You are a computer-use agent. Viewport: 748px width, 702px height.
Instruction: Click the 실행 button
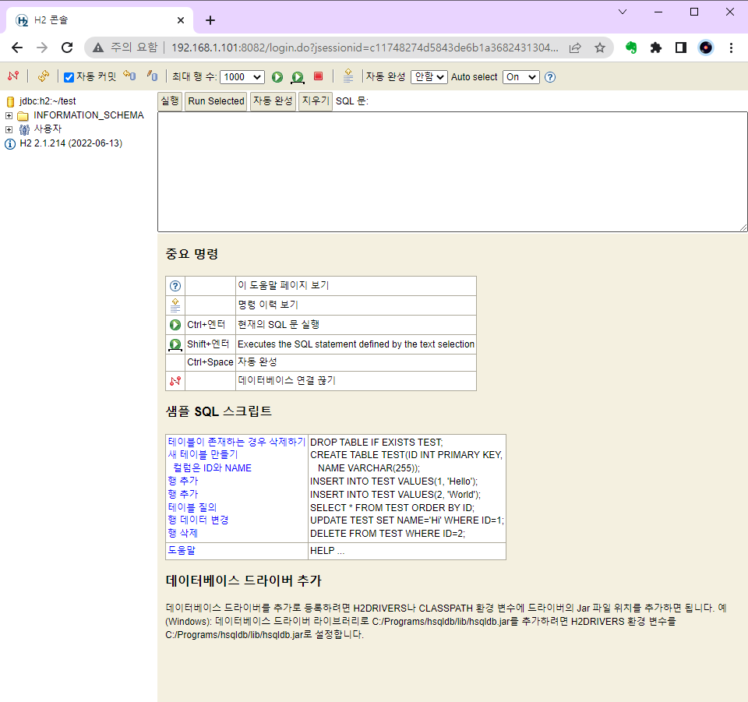point(169,101)
